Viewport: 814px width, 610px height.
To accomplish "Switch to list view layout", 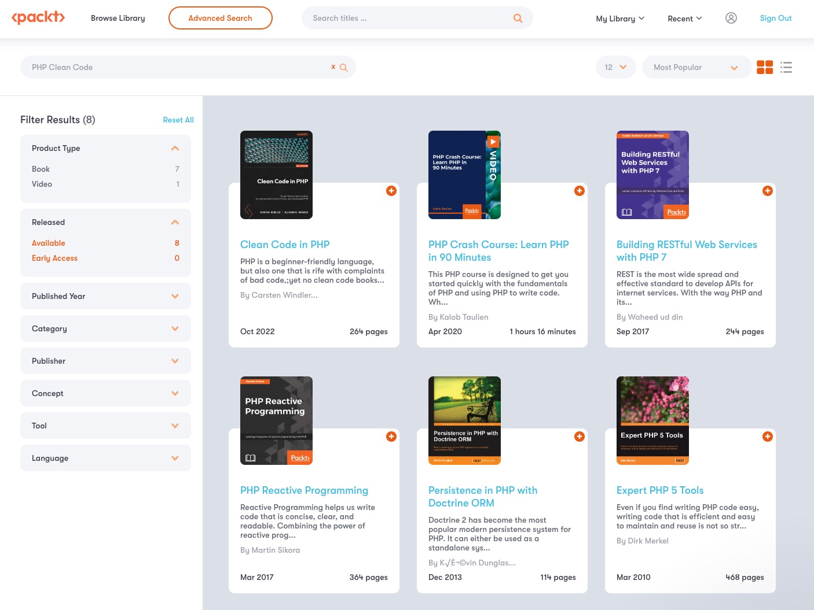I will (786, 68).
